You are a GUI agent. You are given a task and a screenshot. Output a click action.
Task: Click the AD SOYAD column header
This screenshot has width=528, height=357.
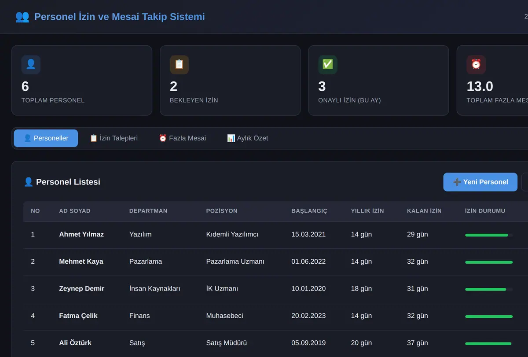(x=75, y=211)
